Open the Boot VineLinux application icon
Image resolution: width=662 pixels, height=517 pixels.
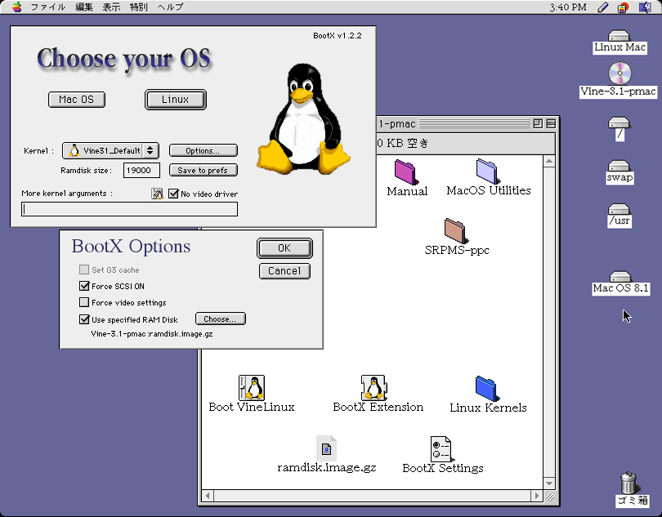click(251, 388)
